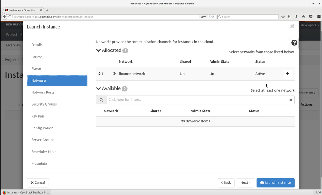Go to the Next step button

[x=245, y=182]
